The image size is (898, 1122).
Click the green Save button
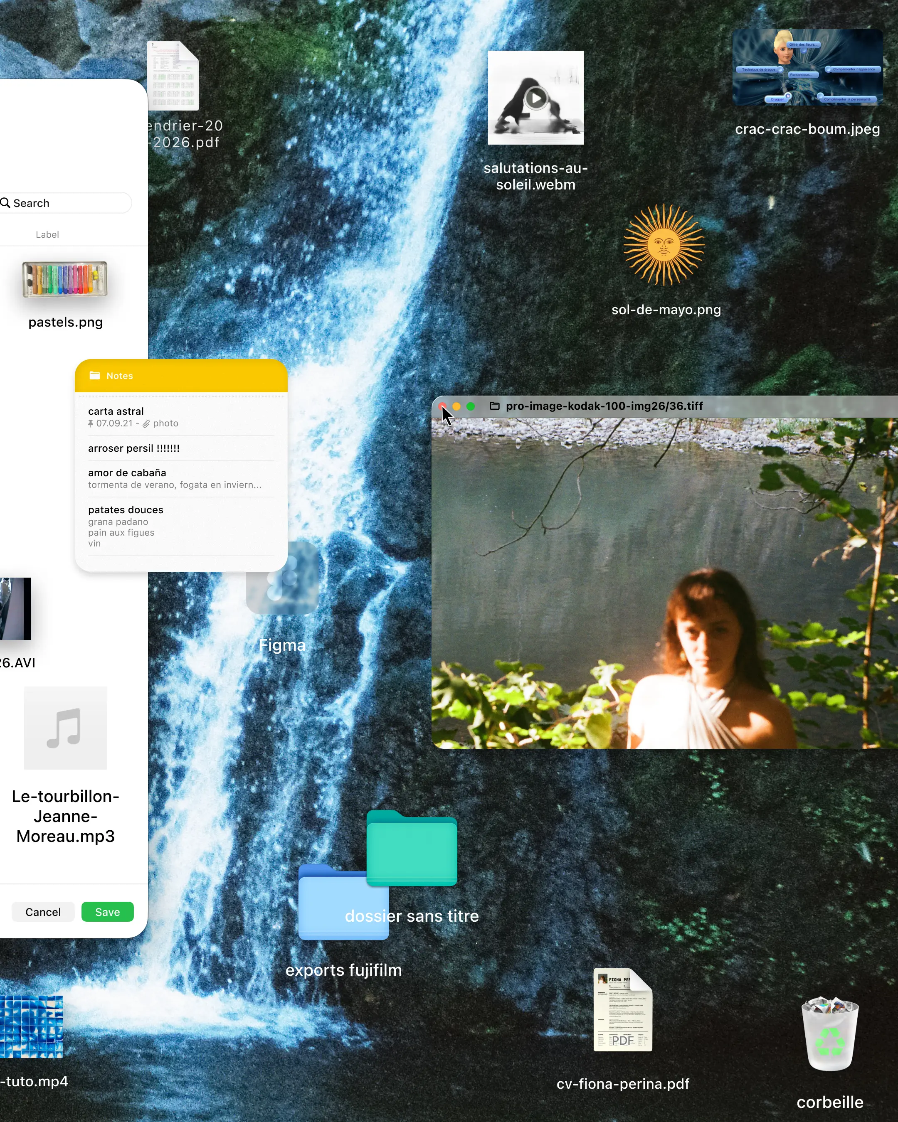coord(107,912)
